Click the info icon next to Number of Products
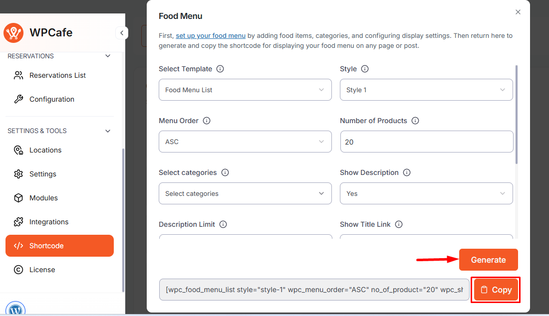Viewport: 549px width, 316px height. pyautogui.click(x=415, y=121)
